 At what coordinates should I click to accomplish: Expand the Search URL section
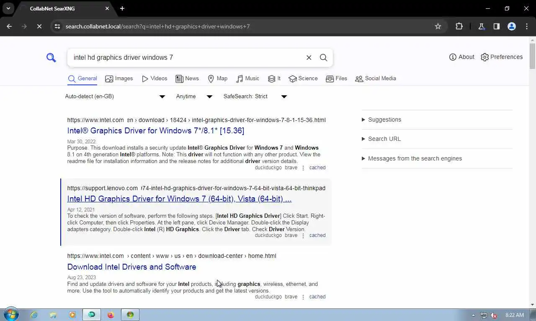pyautogui.click(x=381, y=139)
